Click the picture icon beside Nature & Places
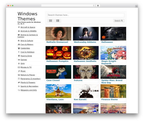144x122 pixels. tap(19, 75)
